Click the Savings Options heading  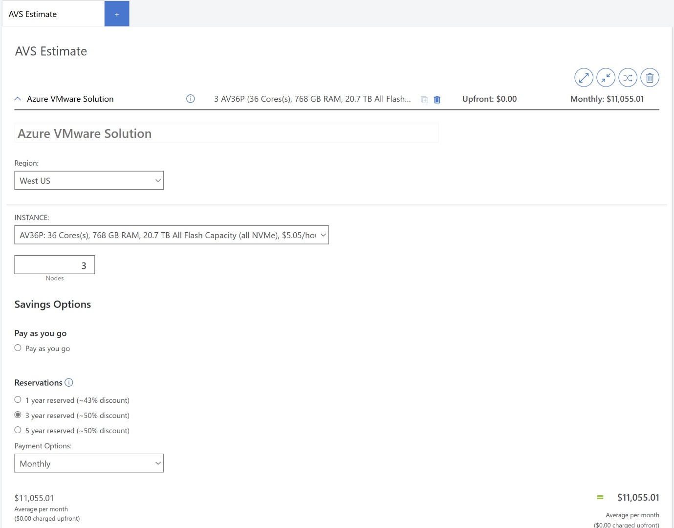pyautogui.click(x=53, y=304)
